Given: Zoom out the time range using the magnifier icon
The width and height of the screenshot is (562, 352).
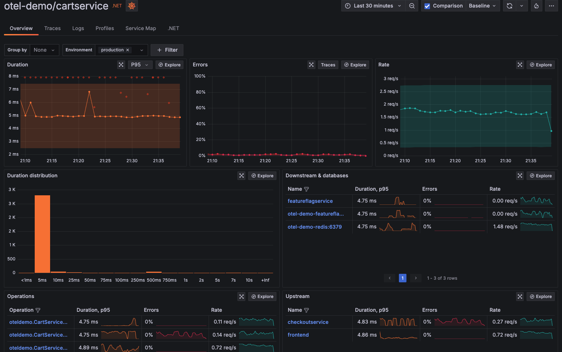Looking at the screenshot, I should [412, 6].
